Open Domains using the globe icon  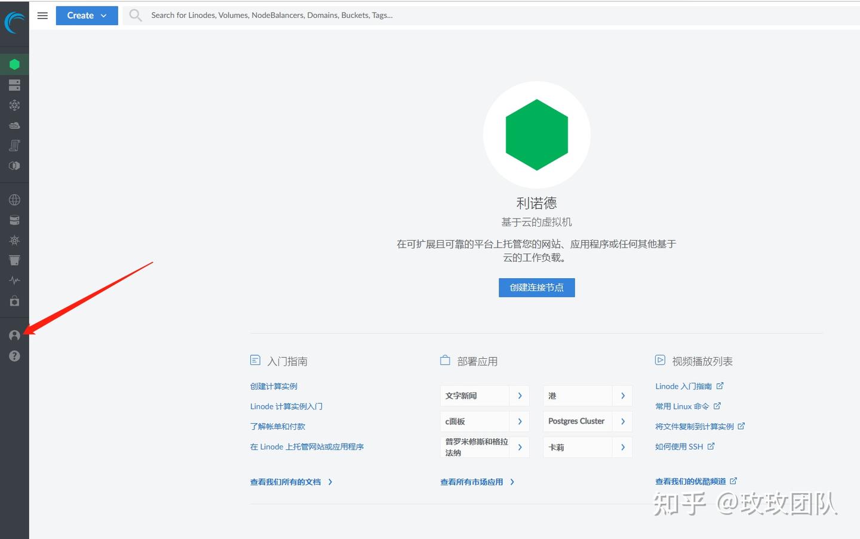point(14,199)
